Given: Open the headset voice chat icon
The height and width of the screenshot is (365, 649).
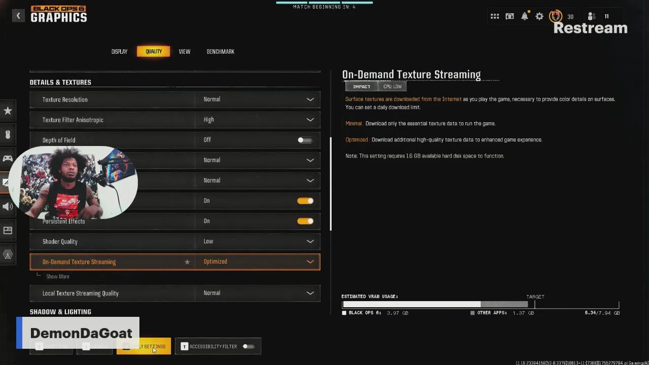Looking at the screenshot, I should pos(510,17).
